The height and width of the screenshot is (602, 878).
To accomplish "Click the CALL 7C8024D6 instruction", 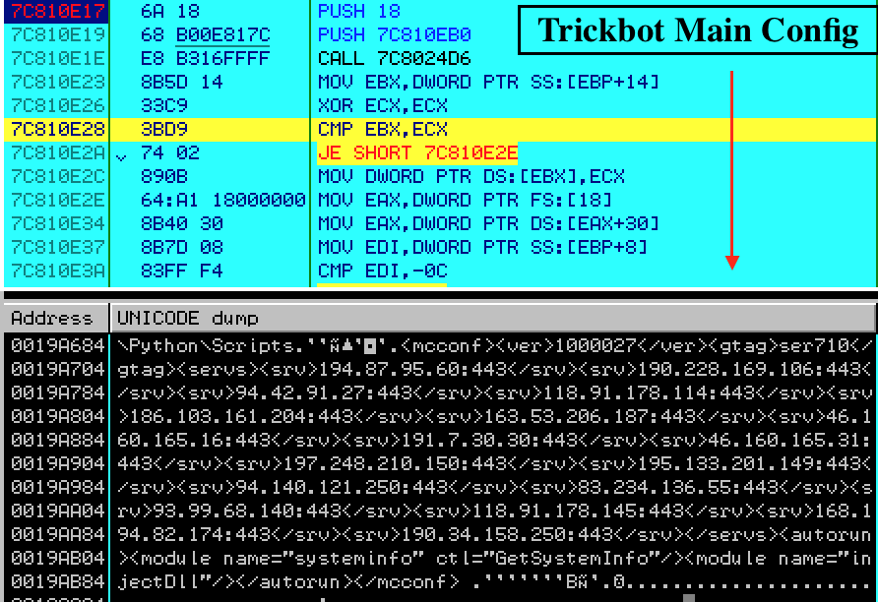I will [394, 58].
